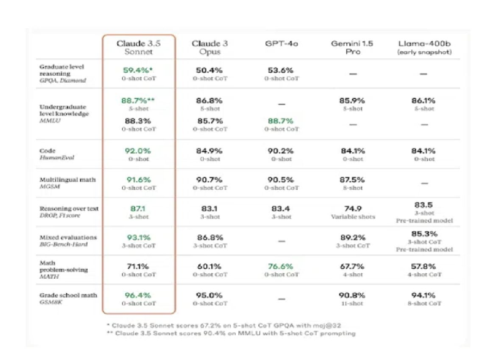Screen dimensions: 496x349
Task: Click the GPT-4o column header
Action: click(278, 43)
